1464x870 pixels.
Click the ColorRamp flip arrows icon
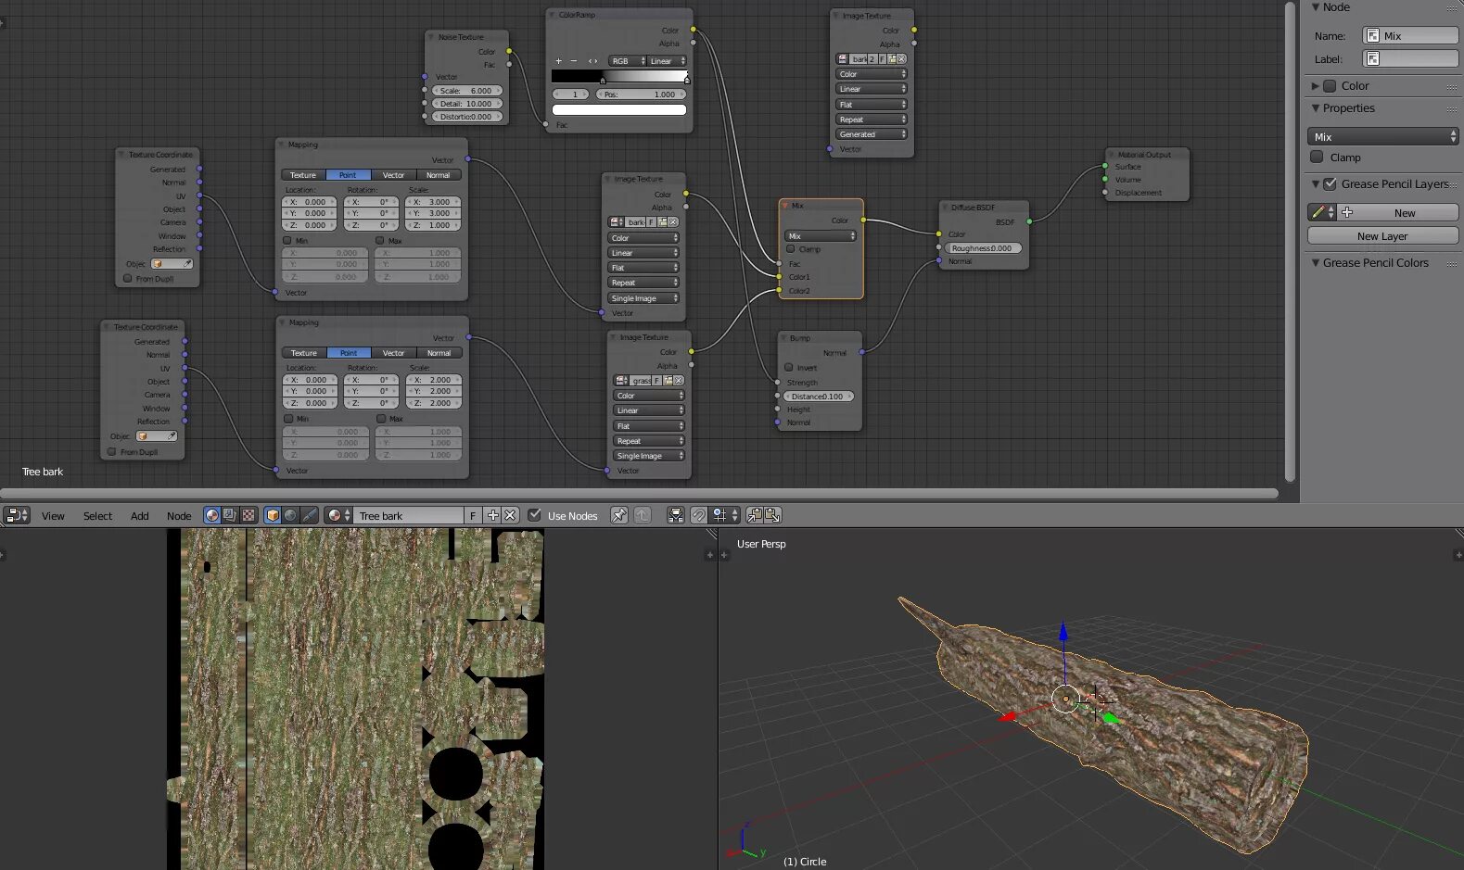point(592,61)
